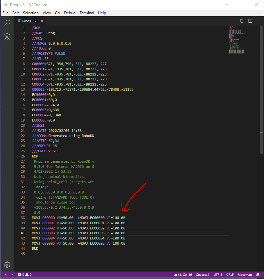Open the More Actions ellipsis menu
Image resolution: width=264 pixels, height=279 pixels.
click(258, 21)
